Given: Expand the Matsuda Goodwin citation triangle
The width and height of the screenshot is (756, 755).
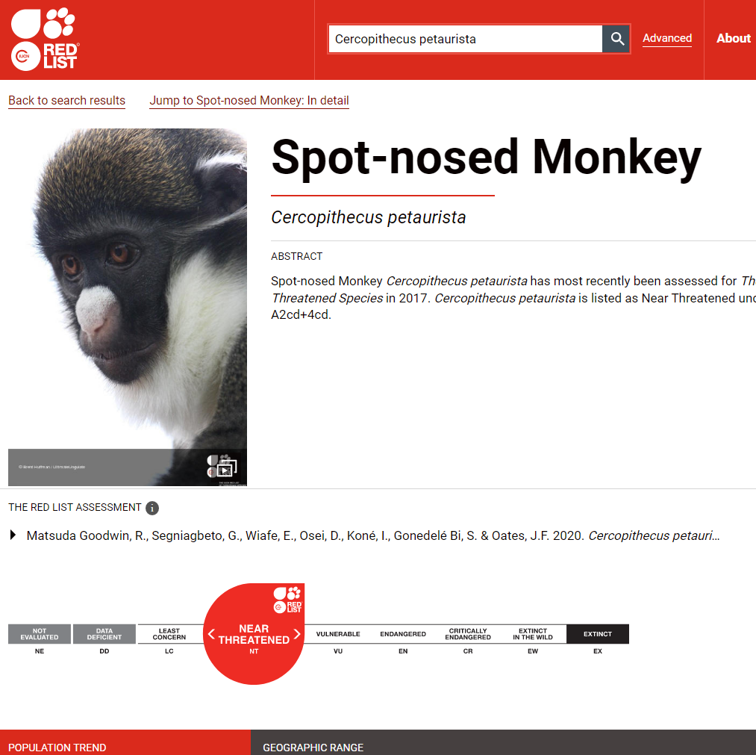Looking at the screenshot, I should click(x=13, y=535).
